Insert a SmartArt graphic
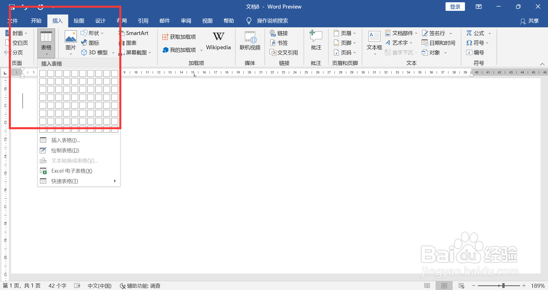548x290 pixels. point(134,33)
